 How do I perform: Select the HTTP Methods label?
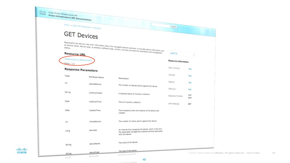[x=174, y=104]
